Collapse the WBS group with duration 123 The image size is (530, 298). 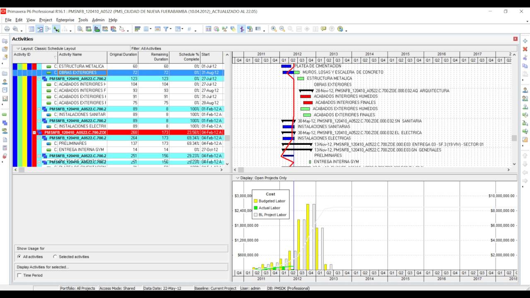point(39,78)
